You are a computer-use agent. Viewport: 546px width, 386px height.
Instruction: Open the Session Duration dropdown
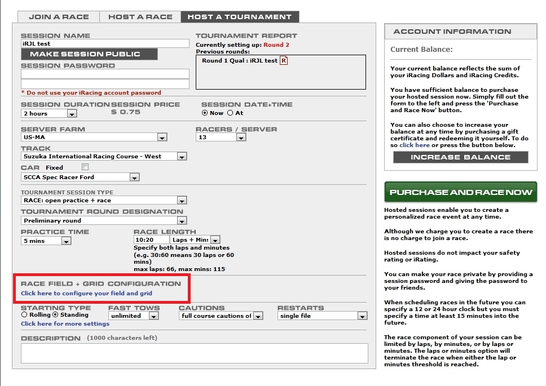pyautogui.click(x=49, y=113)
